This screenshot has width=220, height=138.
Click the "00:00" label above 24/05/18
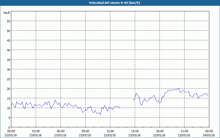pyautogui.click(x=209, y=131)
